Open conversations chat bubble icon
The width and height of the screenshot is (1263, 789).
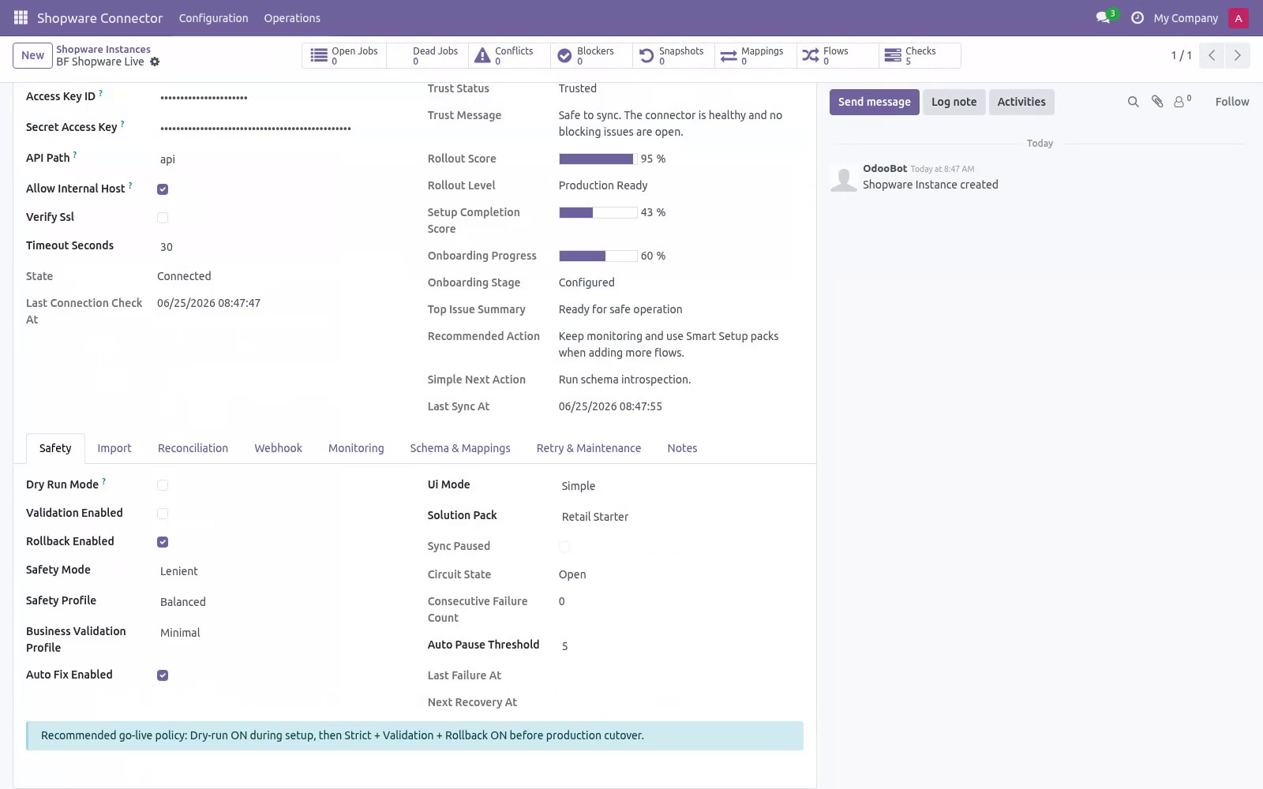[x=1103, y=17]
